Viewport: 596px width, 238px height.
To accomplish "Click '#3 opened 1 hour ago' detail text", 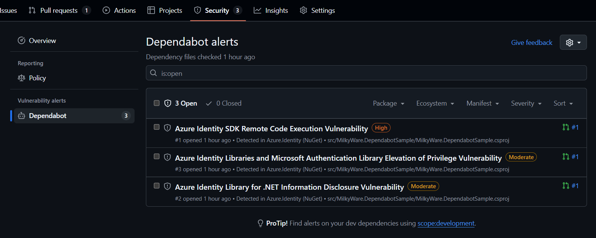I will pos(203,169).
